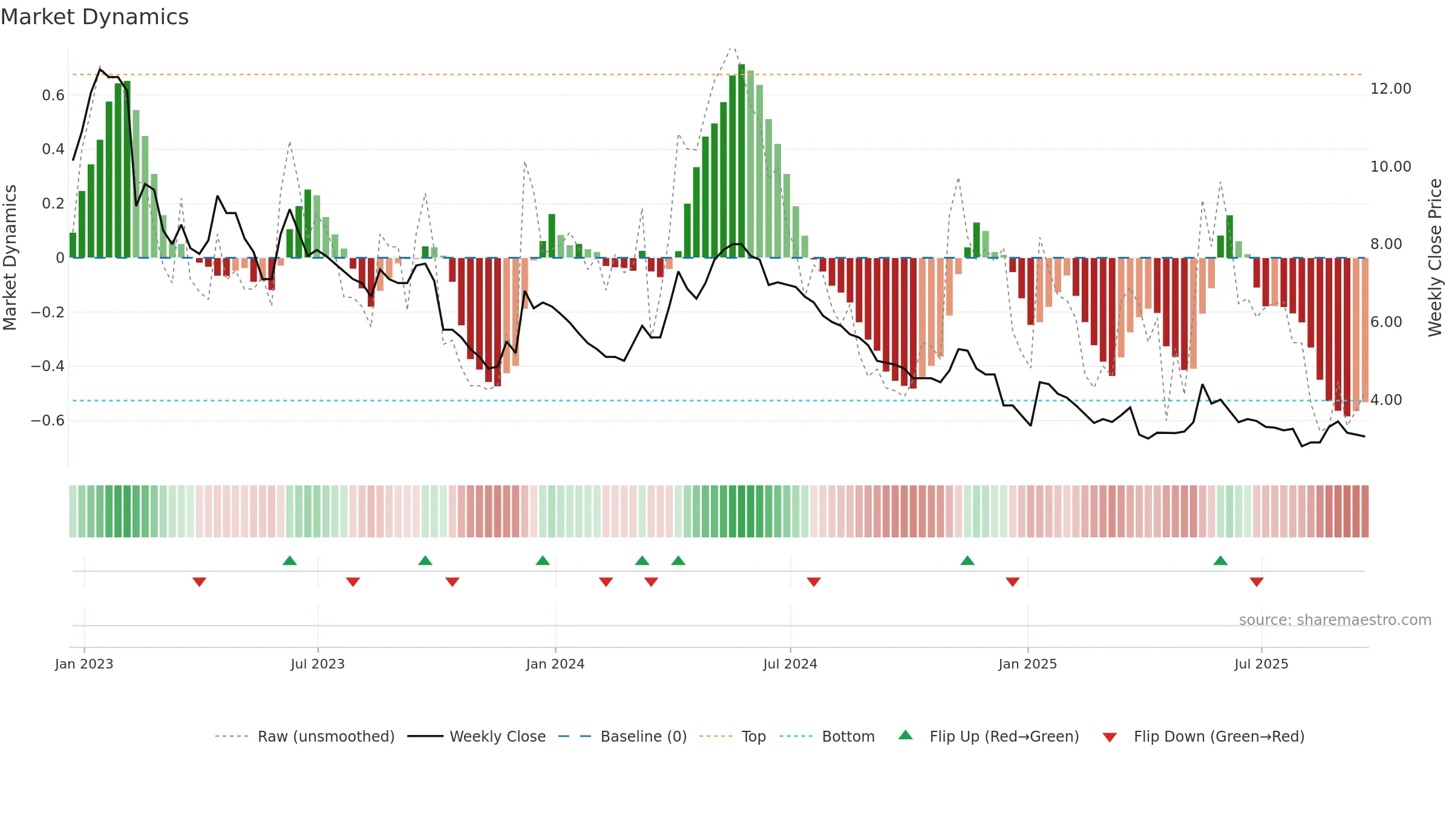Image resolution: width=1452 pixels, height=816 pixels.
Task: Click the Flip Down triangle in mid-March 2024
Action: pyautogui.click(x=651, y=582)
